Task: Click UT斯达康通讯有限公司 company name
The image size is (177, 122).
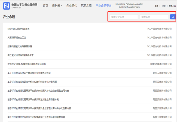Action: pos(161,64)
